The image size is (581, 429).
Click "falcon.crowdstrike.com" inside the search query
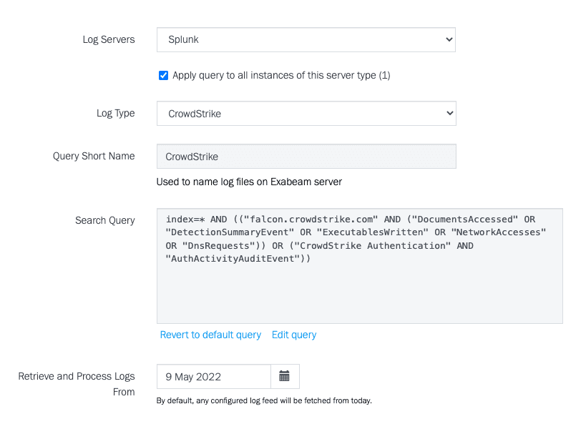312,220
